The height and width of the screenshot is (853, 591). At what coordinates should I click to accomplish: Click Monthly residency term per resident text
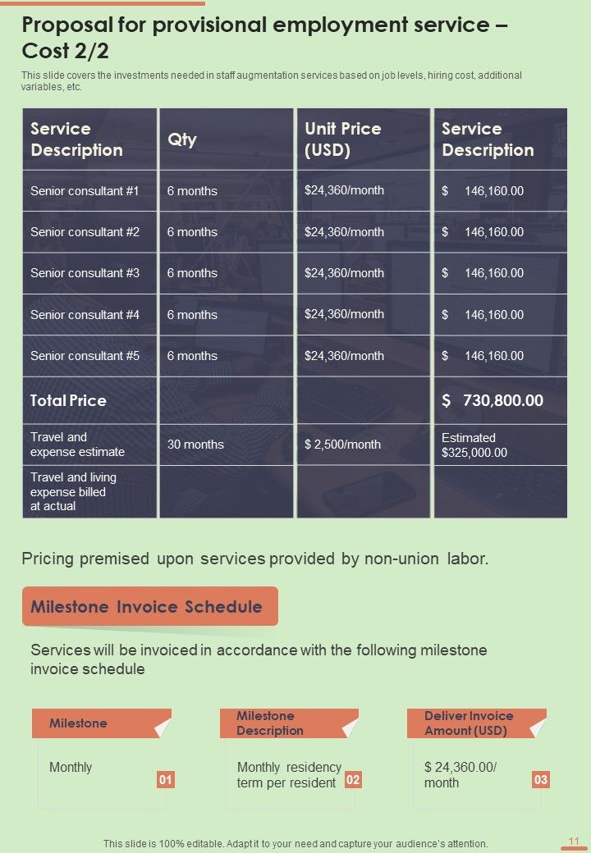(289, 774)
